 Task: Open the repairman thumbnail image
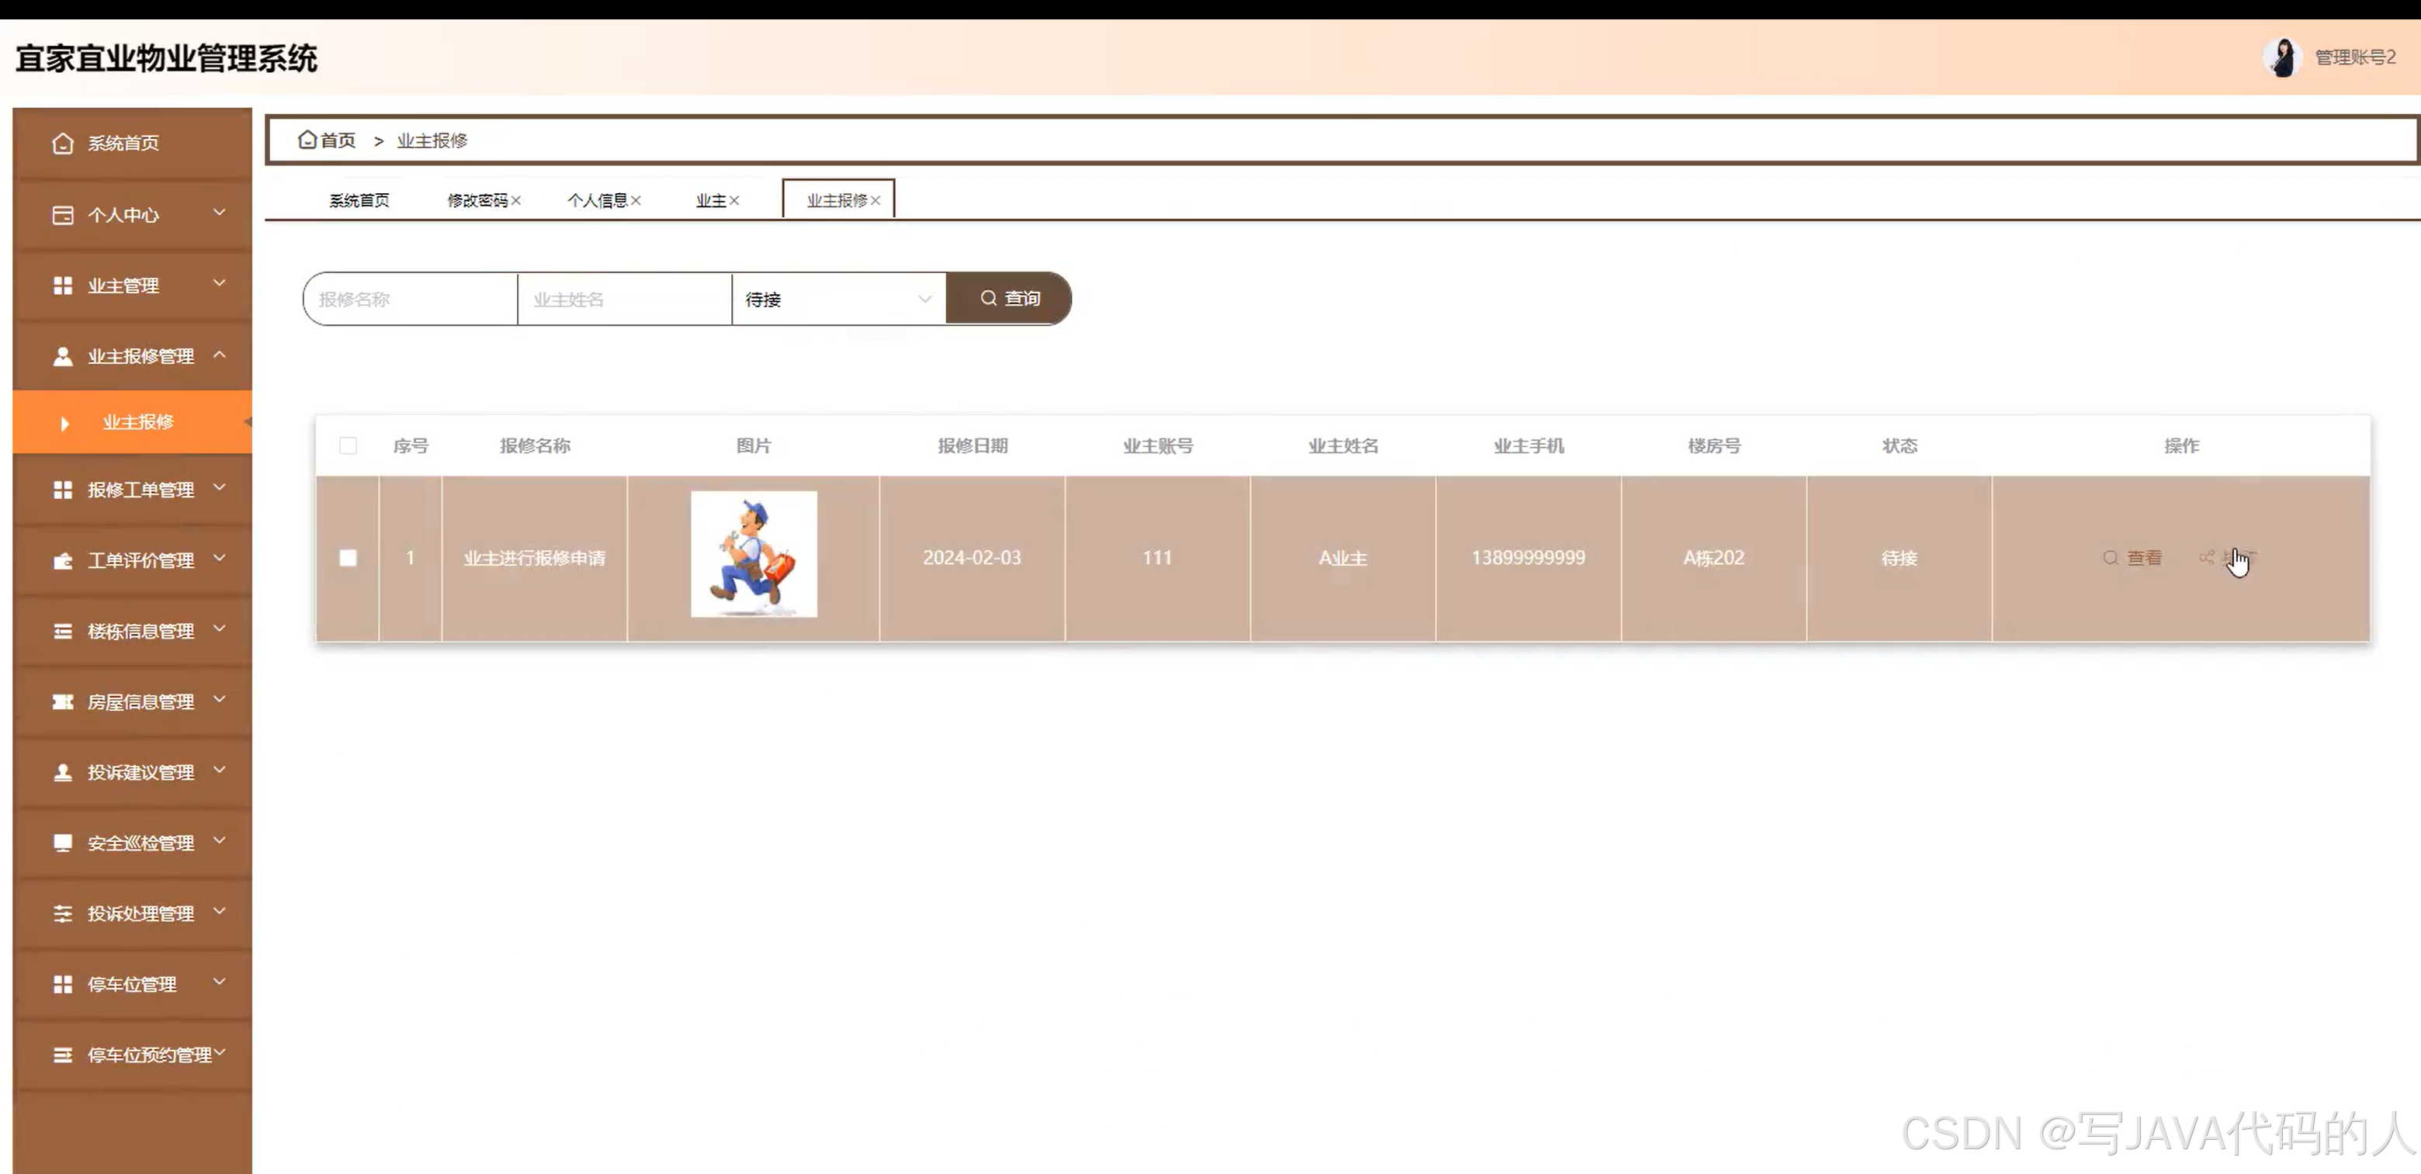pyautogui.click(x=754, y=554)
